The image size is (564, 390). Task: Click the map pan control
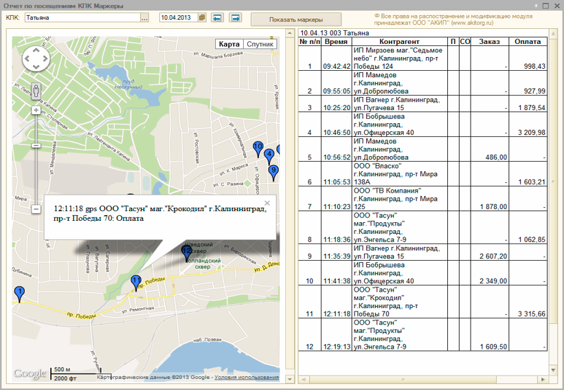pyautogui.click(x=36, y=58)
